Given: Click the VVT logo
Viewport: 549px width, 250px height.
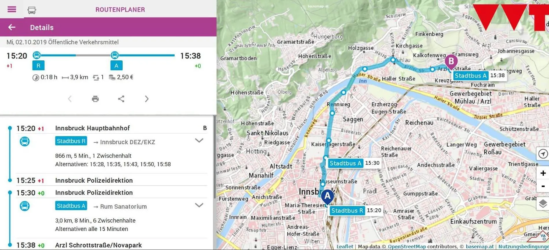Looking at the screenshot, I should click(x=511, y=17).
